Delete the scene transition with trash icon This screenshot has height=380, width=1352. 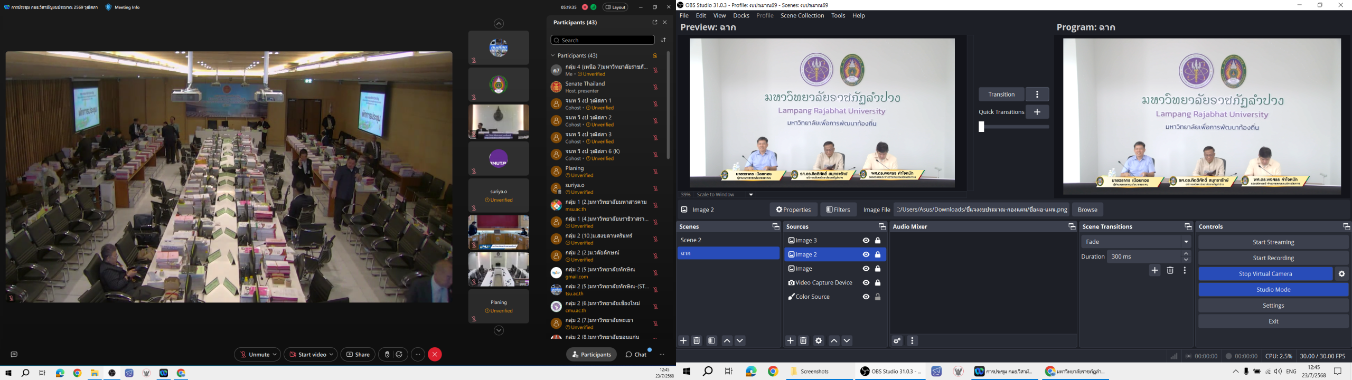coord(1170,271)
